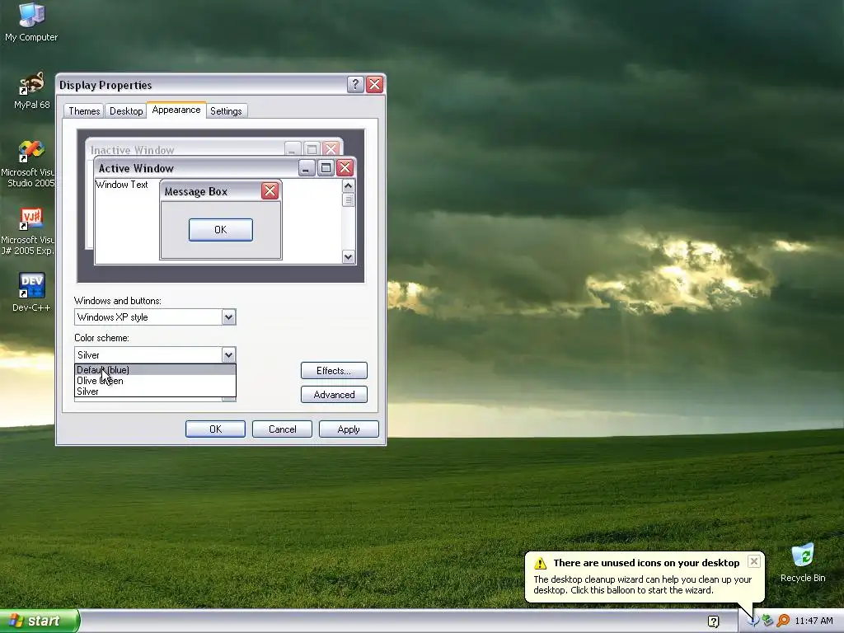Image resolution: width=844 pixels, height=633 pixels.
Task: Launch MyPal 68 browser shortcut
Action: (x=31, y=91)
